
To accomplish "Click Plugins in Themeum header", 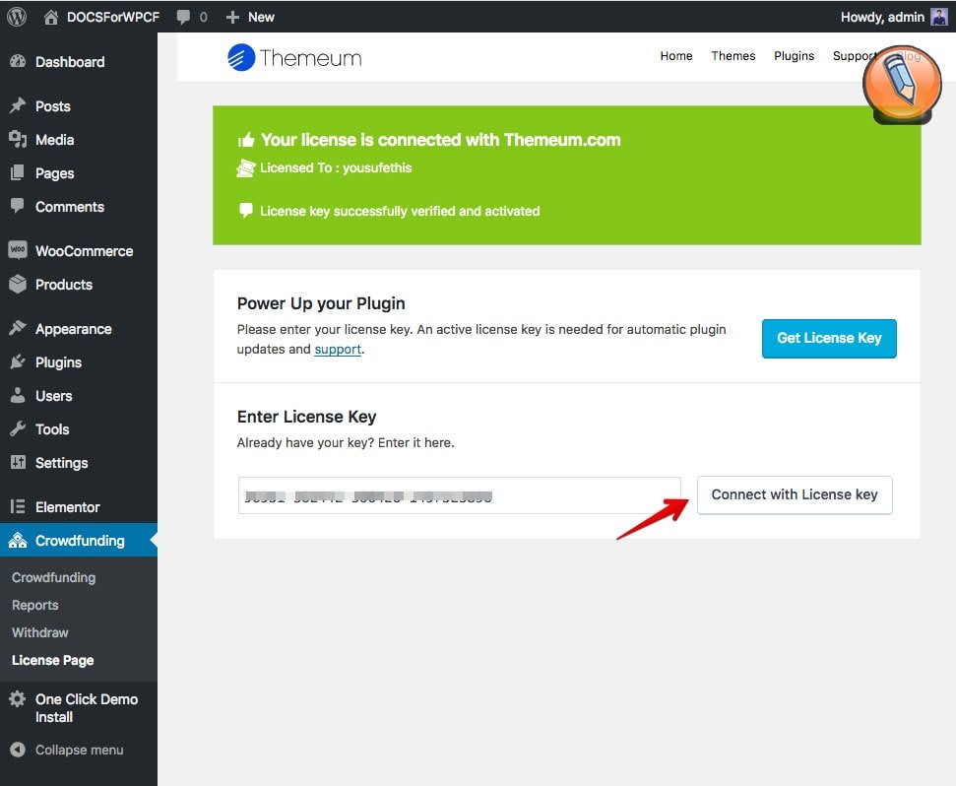I will pos(794,56).
